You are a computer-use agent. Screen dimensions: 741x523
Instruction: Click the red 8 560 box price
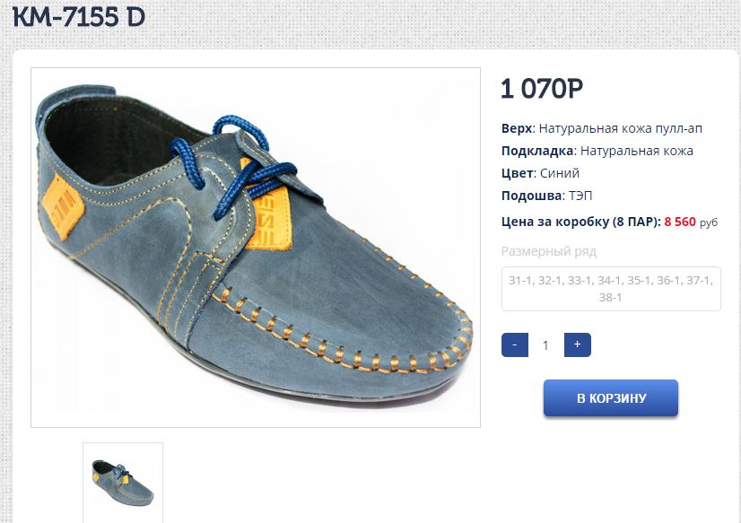click(x=680, y=222)
